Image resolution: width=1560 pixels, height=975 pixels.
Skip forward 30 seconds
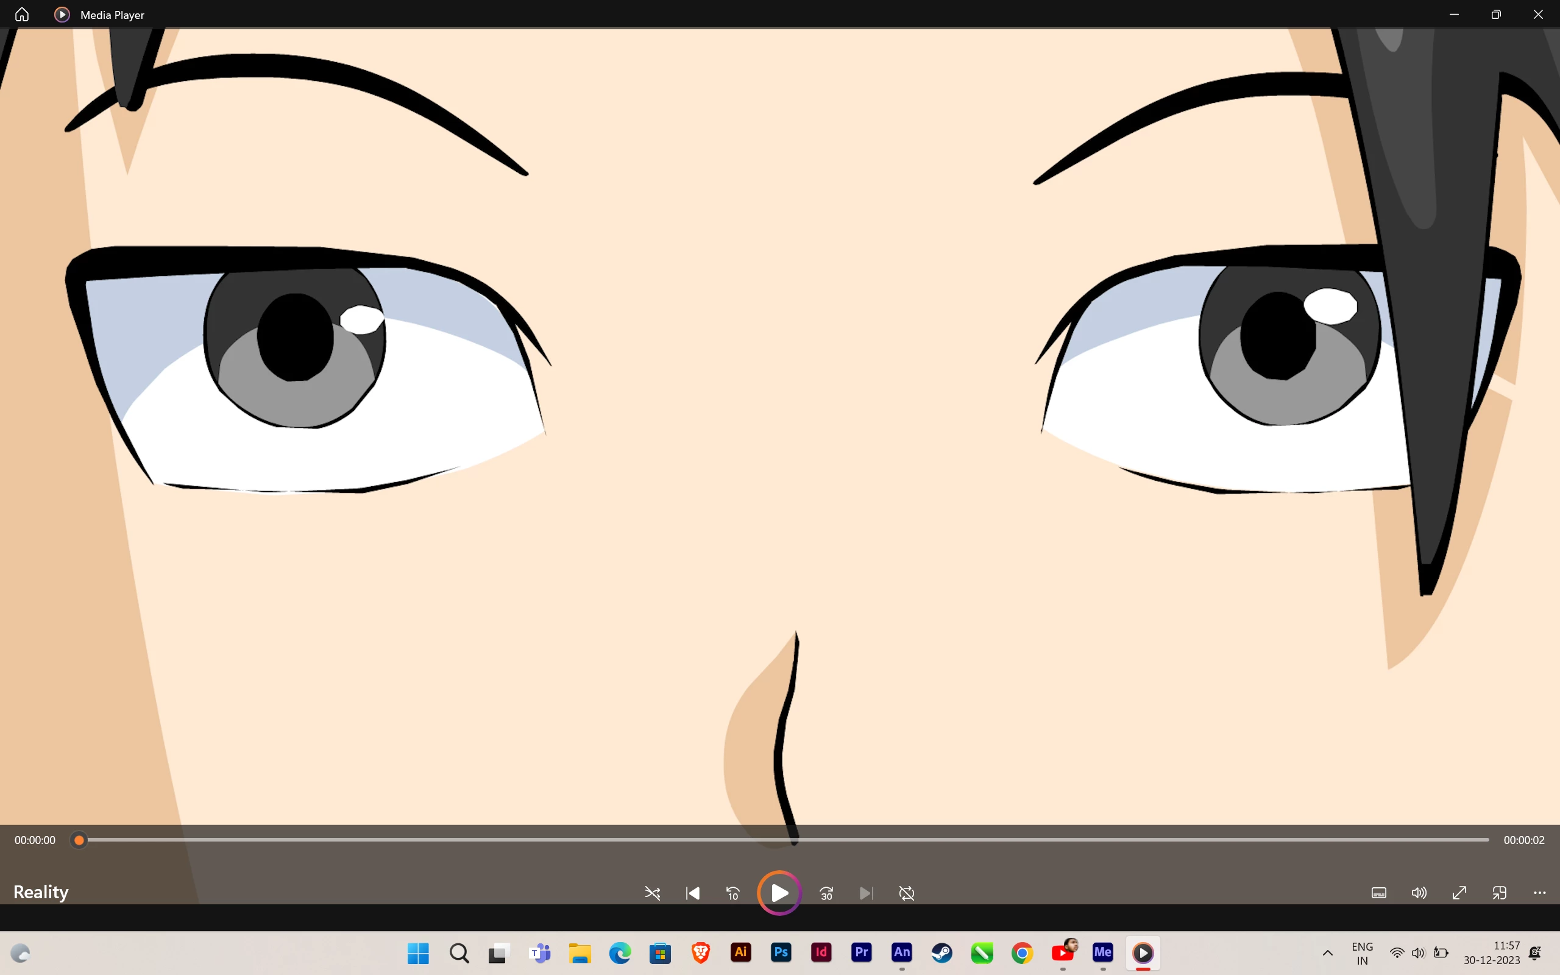coord(826,893)
